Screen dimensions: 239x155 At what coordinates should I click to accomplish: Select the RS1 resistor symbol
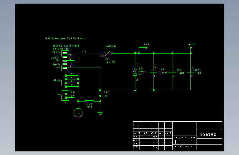coord(89,101)
